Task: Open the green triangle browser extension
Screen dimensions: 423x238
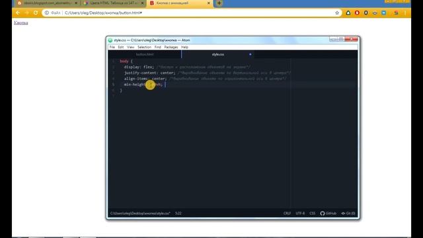Action: (348, 13)
